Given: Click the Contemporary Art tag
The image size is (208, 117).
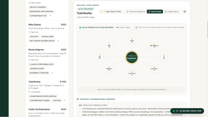Looking at the screenshot, I should click(38, 16).
